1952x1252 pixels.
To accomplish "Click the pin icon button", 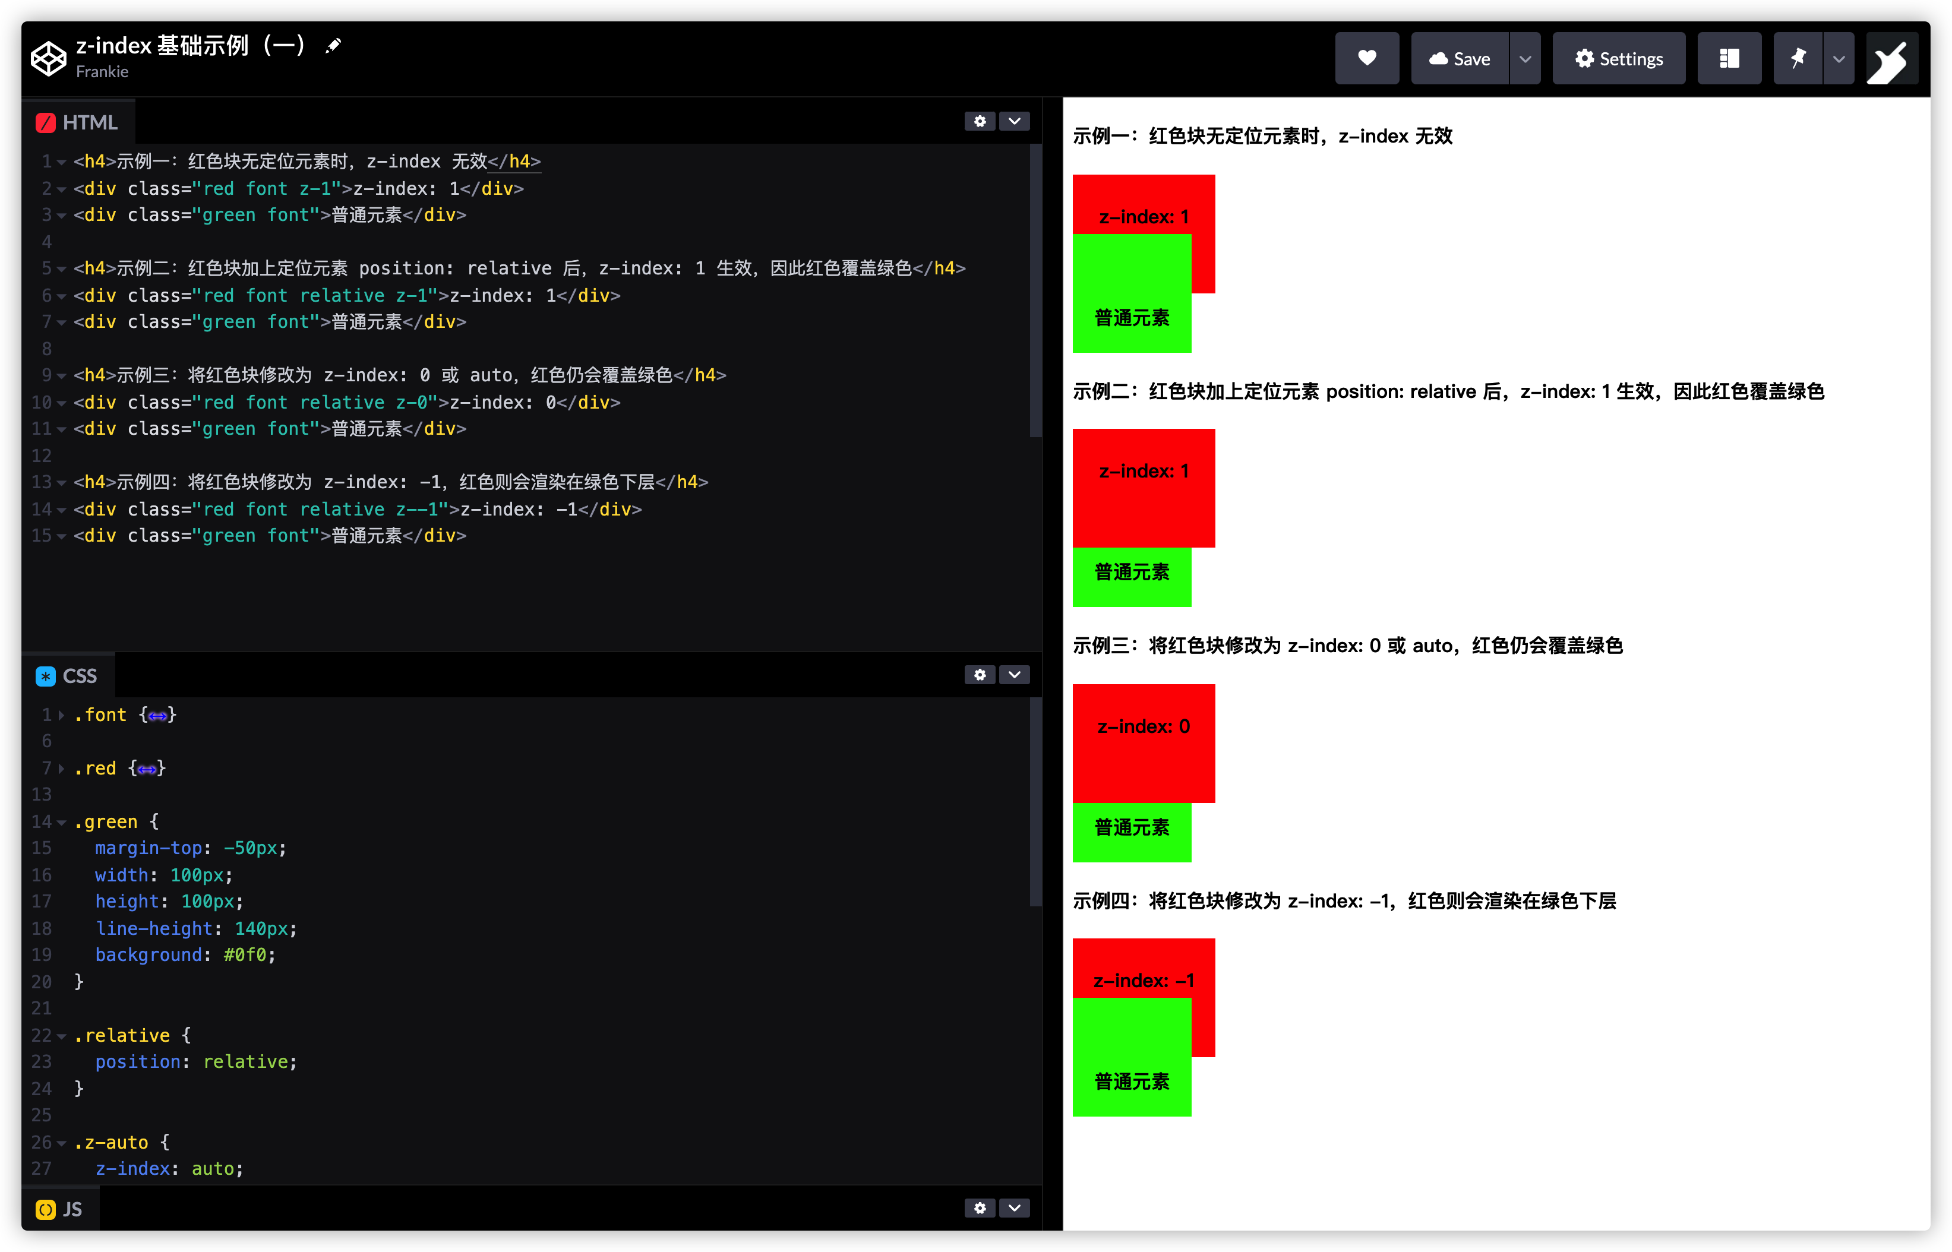I will pos(1798,59).
